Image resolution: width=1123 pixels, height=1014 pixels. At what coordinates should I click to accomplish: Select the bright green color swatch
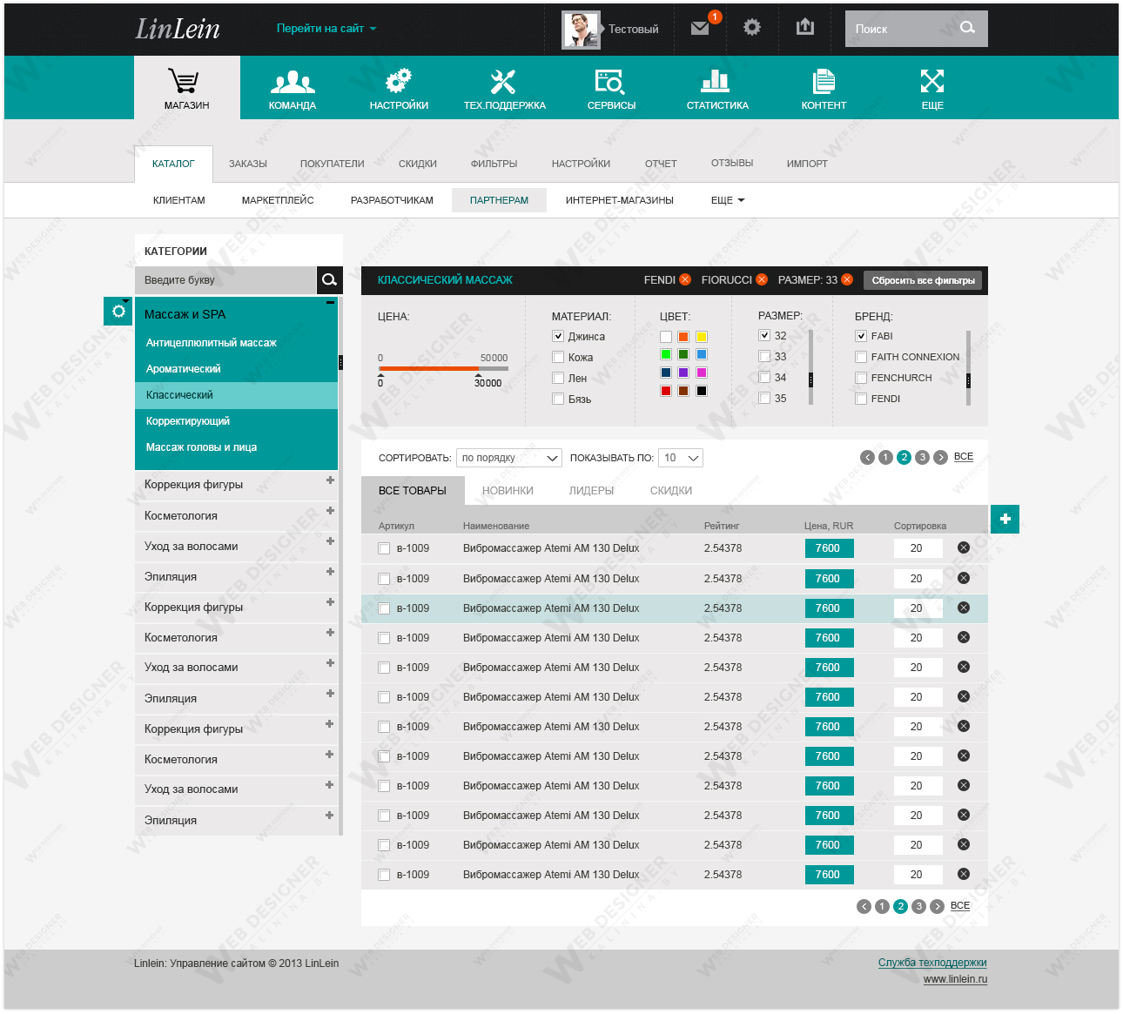666,354
